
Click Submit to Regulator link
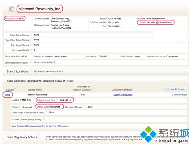[123, 95]
